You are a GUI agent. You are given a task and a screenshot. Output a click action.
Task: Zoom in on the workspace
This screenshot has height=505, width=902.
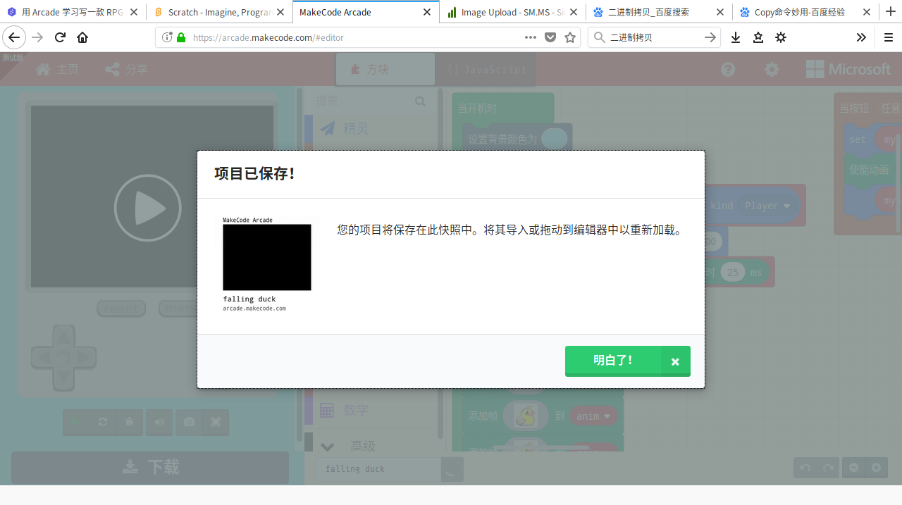(x=876, y=468)
